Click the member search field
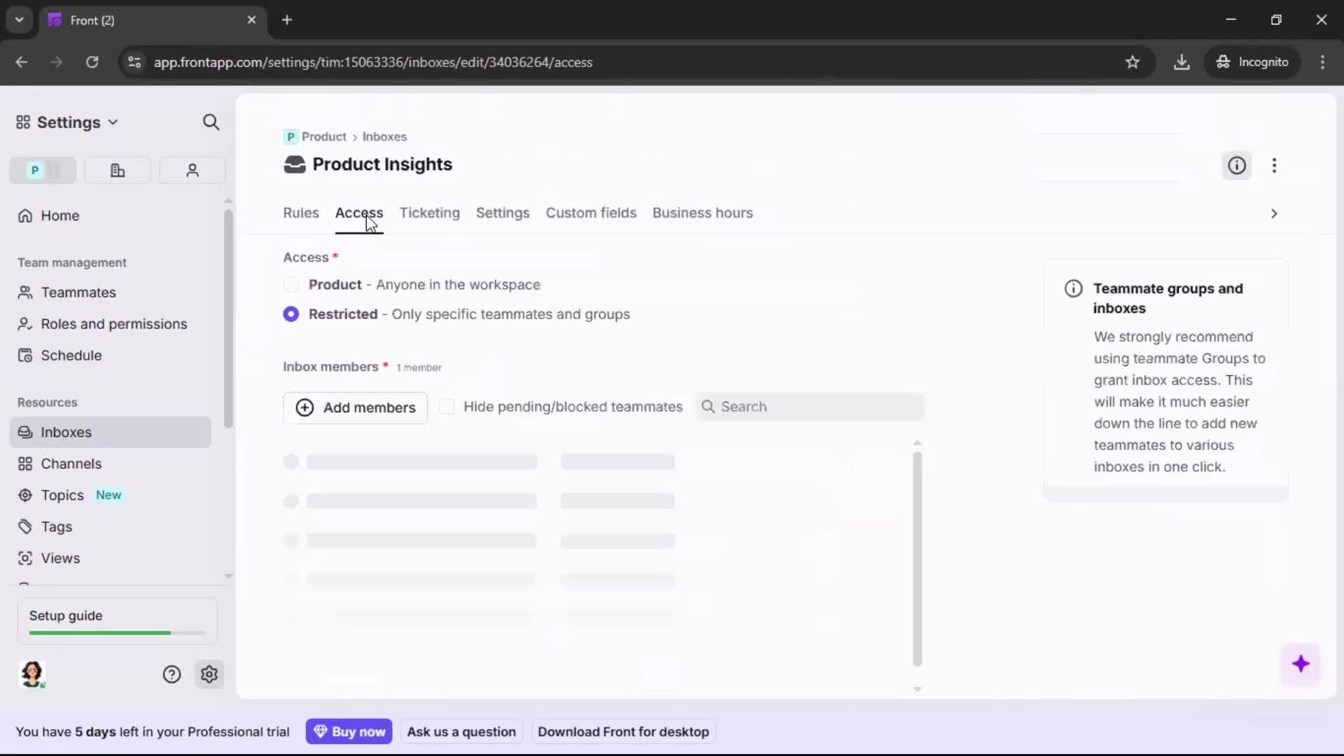Image resolution: width=1344 pixels, height=756 pixels. 810,407
